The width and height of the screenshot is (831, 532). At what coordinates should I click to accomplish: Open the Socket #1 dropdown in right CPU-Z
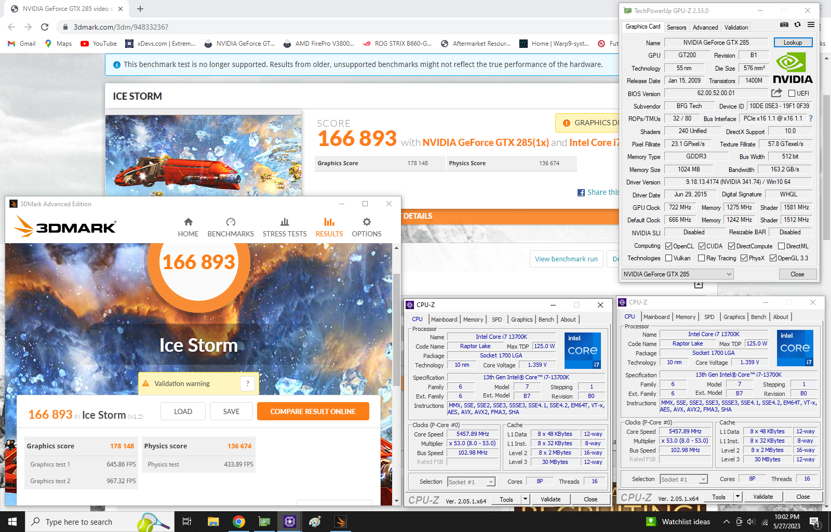pyautogui.click(x=684, y=480)
